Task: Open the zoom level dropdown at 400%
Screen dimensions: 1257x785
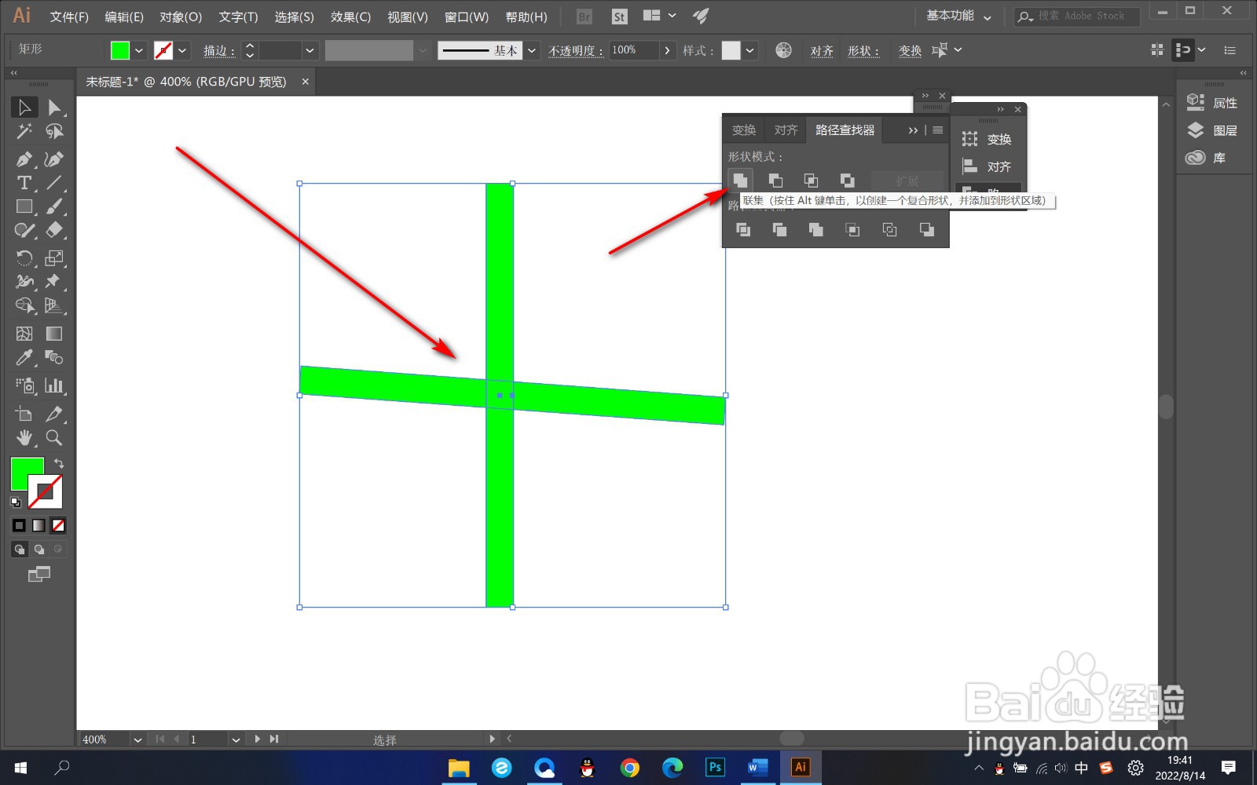Action: (137, 739)
